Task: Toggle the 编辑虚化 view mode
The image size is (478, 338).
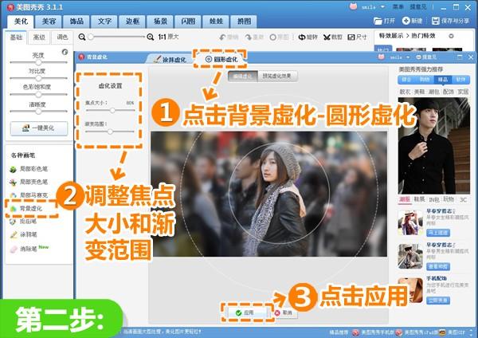Action: [x=241, y=77]
